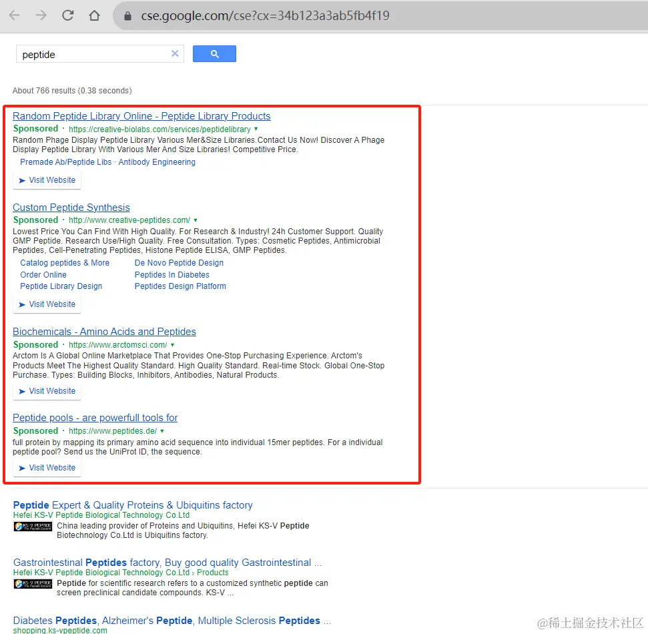648x634 pixels.
Task: Visit Website button under Peptide pools ad
Action: point(47,468)
